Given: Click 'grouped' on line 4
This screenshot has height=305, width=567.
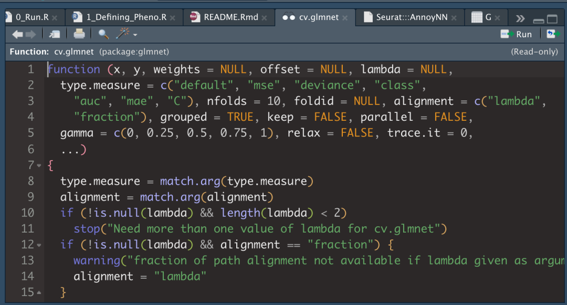Looking at the screenshot, I should tap(184, 117).
